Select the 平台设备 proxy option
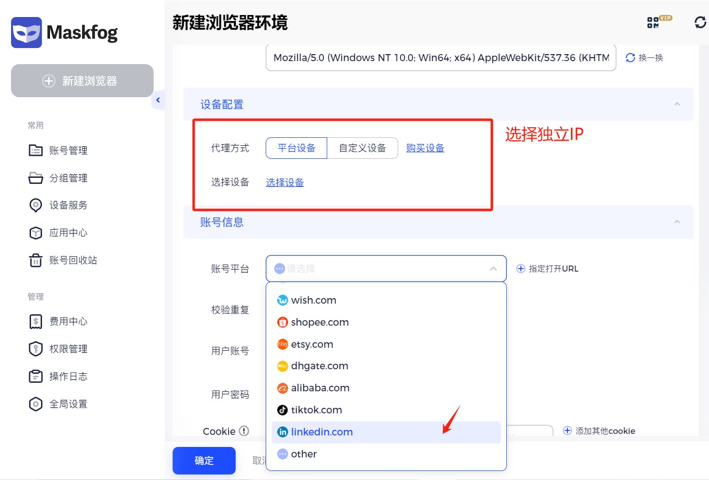Image resolution: width=709 pixels, height=480 pixels. click(x=296, y=148)
